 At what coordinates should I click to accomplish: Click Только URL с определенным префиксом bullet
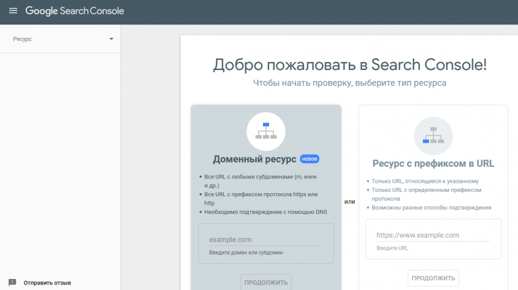click(x=426, y=194)
